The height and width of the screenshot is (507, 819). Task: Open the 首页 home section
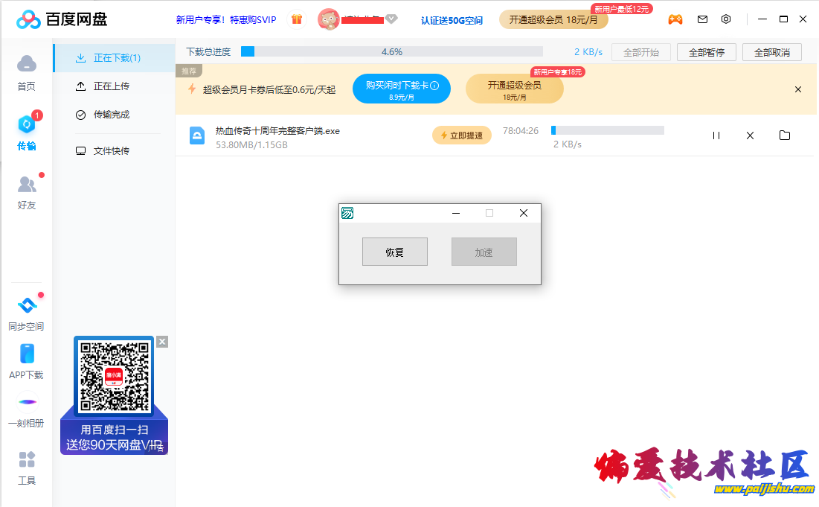pos(26,71)
